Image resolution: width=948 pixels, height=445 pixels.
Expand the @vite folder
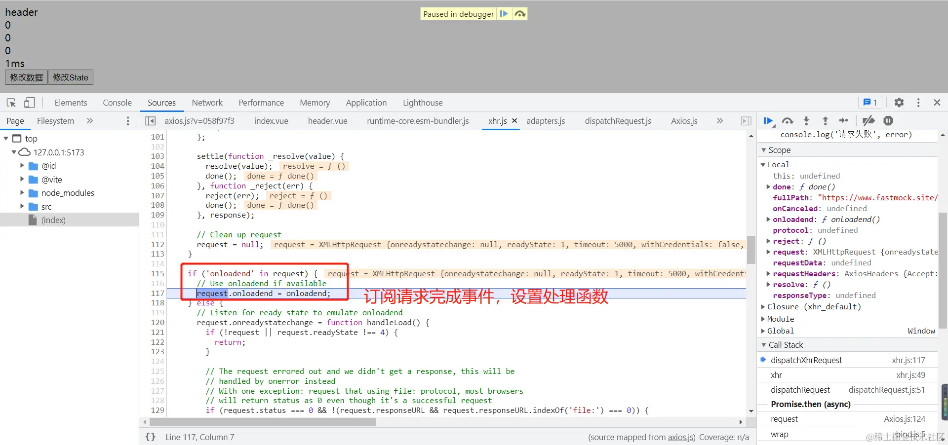pyautogui.click(x=22, y=180)
